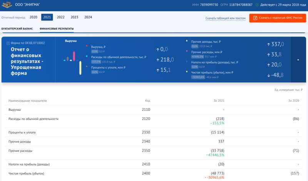Image resolution: width=308 pixels, height=181 pixels.
Task: Click the up arrow beside 218,0 value
Action: click(x=158, y=60)
